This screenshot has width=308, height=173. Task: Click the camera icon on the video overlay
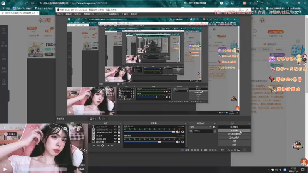tap(65, 128)
